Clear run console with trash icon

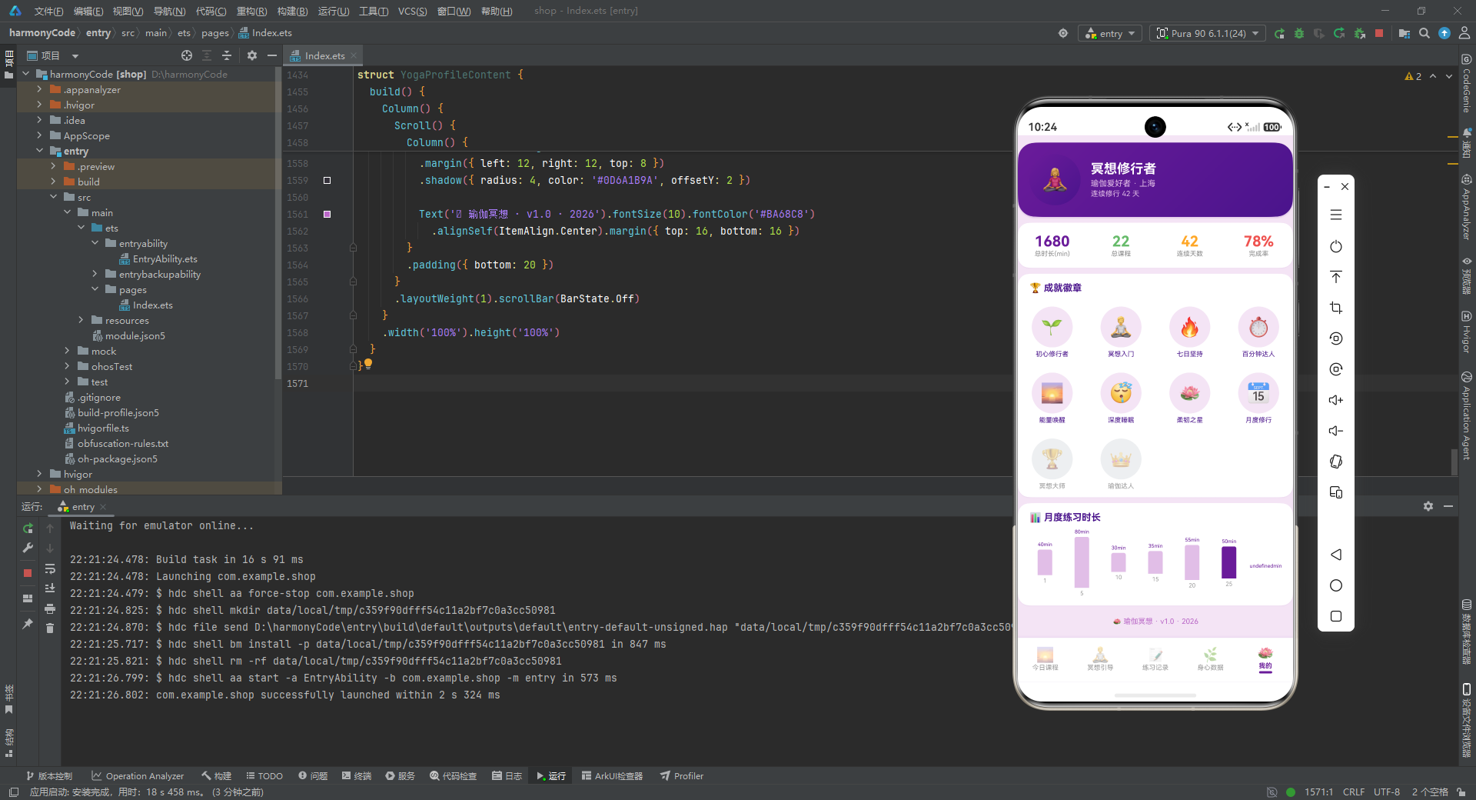(50, 628)
